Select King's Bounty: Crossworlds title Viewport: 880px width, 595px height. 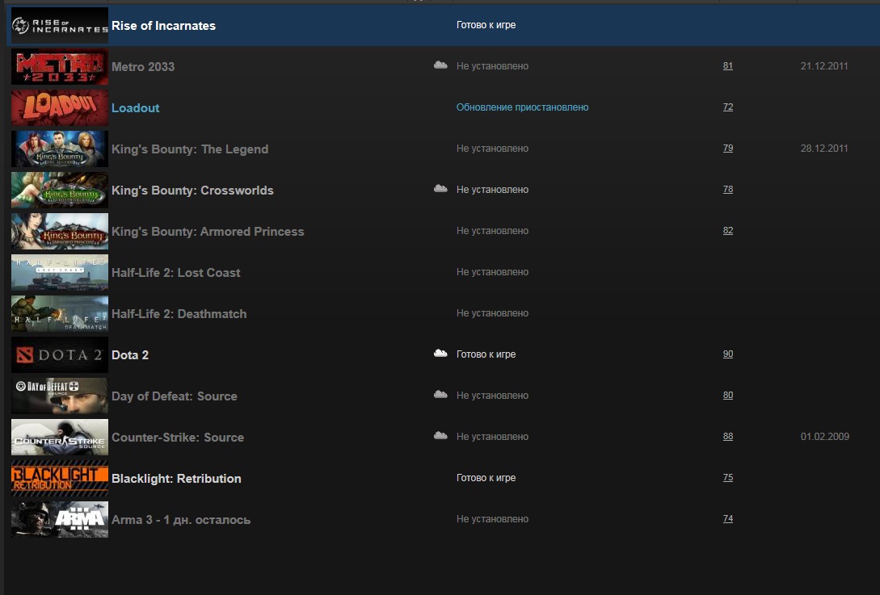192,190
